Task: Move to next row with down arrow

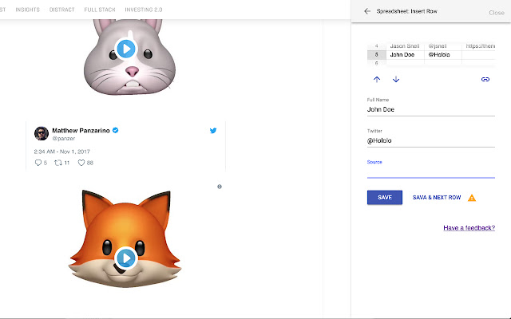Action: (x=396, y=80)
